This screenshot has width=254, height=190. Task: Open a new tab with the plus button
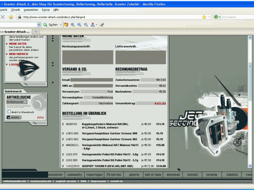coord(36,32)
